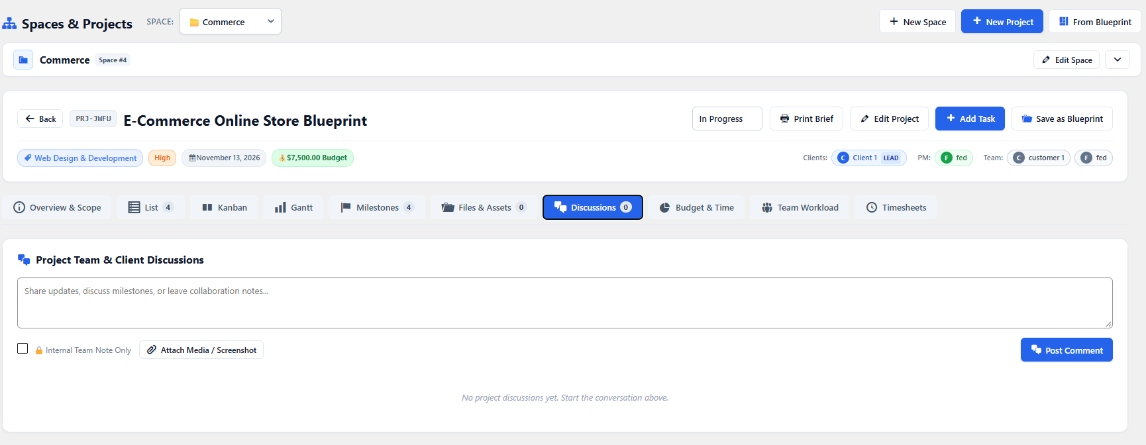Image resolution: width=1146 pixels, height=445 pixels.
Task: Click the plus icon on New Space
Action: tap(894, 21)
